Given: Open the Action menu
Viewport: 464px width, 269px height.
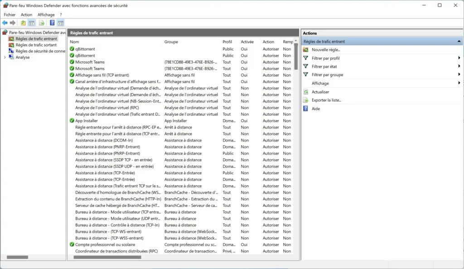Looking at the screenshot, I should click(x=26, y=14).
